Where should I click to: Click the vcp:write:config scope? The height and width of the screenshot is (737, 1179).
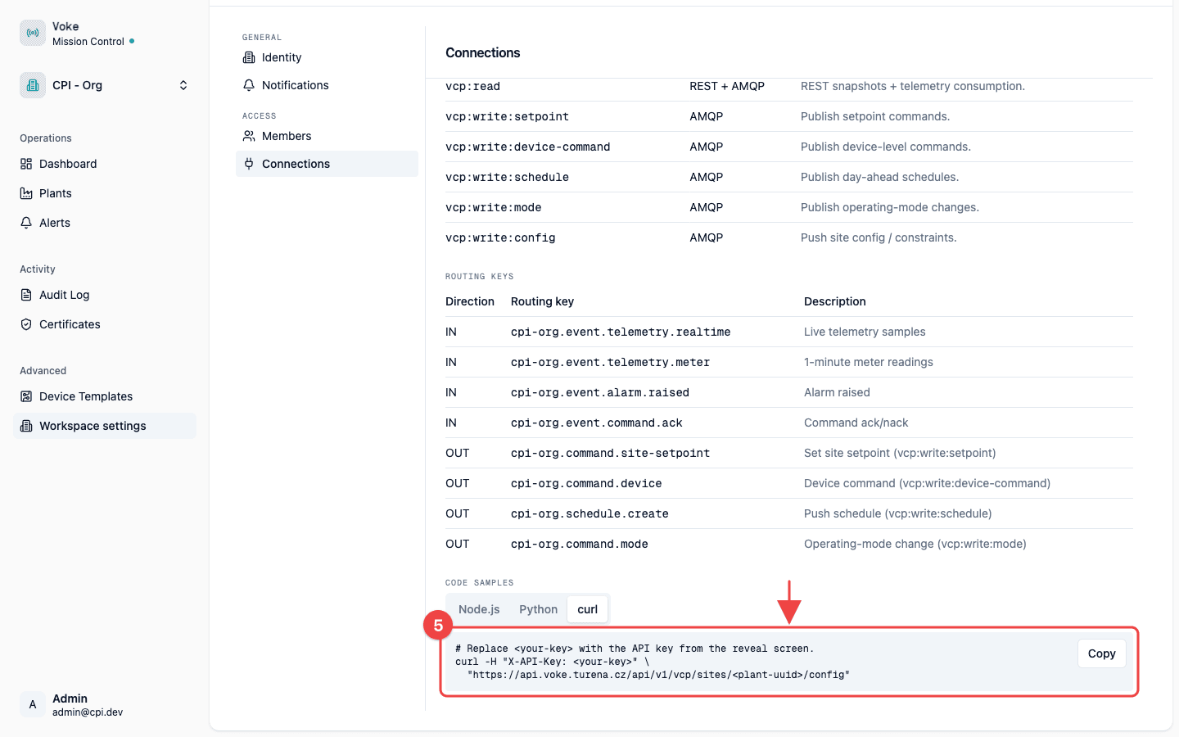tap(500, 237)
